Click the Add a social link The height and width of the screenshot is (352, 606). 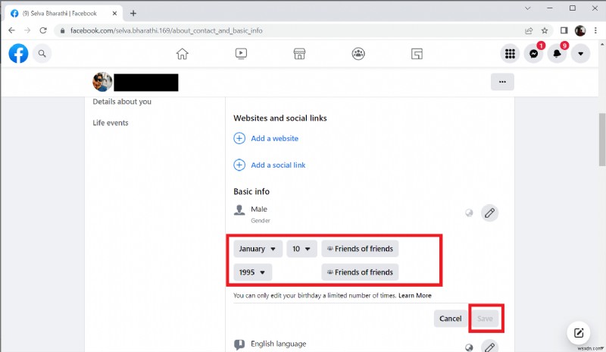click(x=278, y=165)
